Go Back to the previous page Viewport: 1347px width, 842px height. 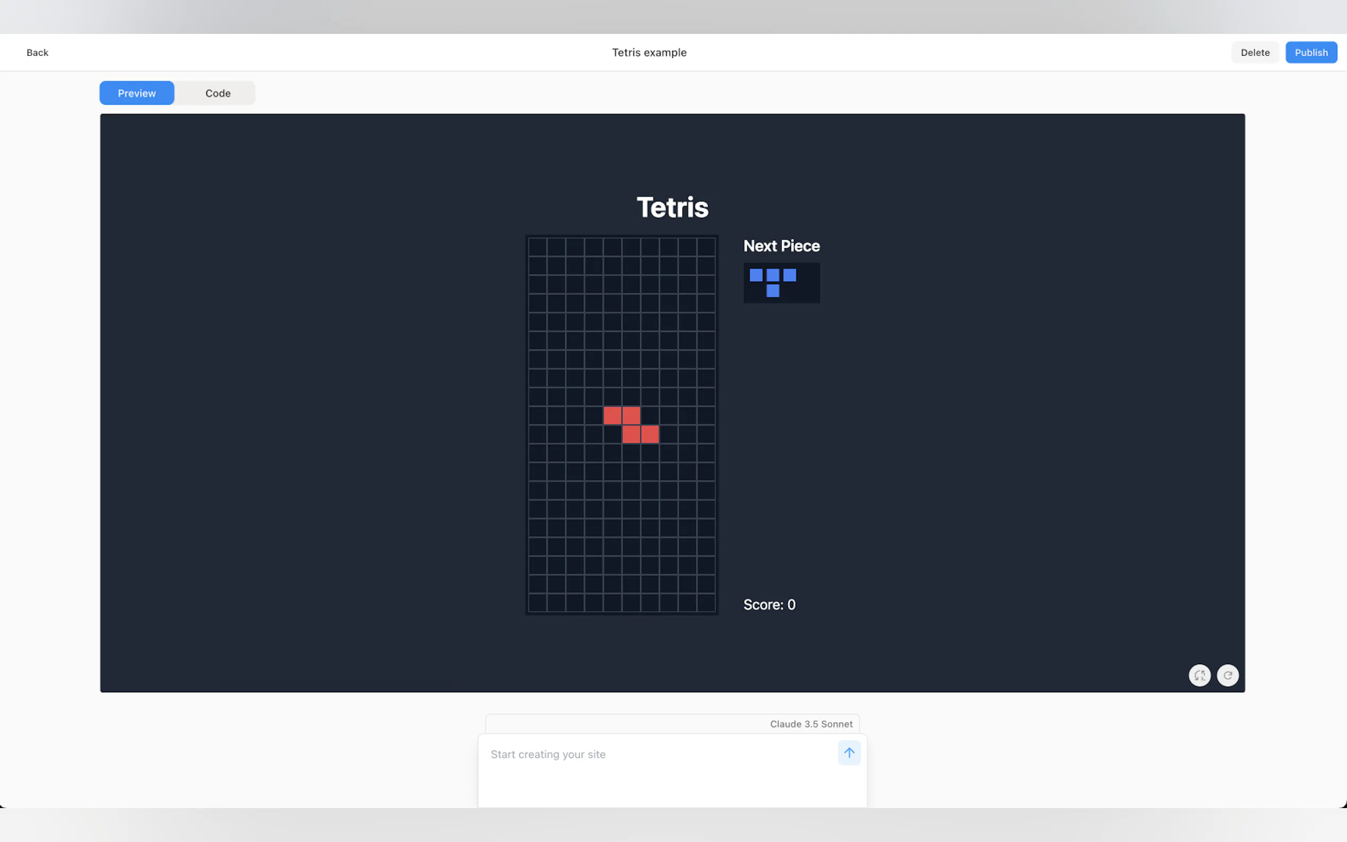37,52
